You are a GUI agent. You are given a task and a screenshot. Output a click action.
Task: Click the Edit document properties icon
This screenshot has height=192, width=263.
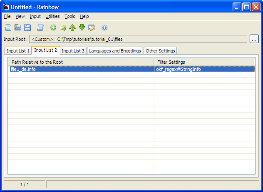(92, 27)
